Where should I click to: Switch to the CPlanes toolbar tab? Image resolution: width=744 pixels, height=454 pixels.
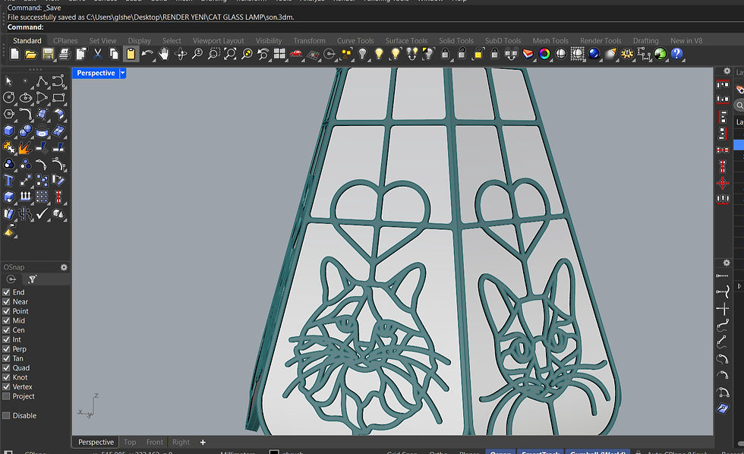[65, 41]
